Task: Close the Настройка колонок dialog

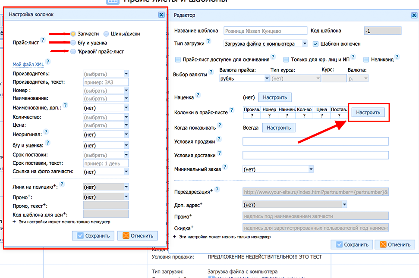Action: coord(161,15)
